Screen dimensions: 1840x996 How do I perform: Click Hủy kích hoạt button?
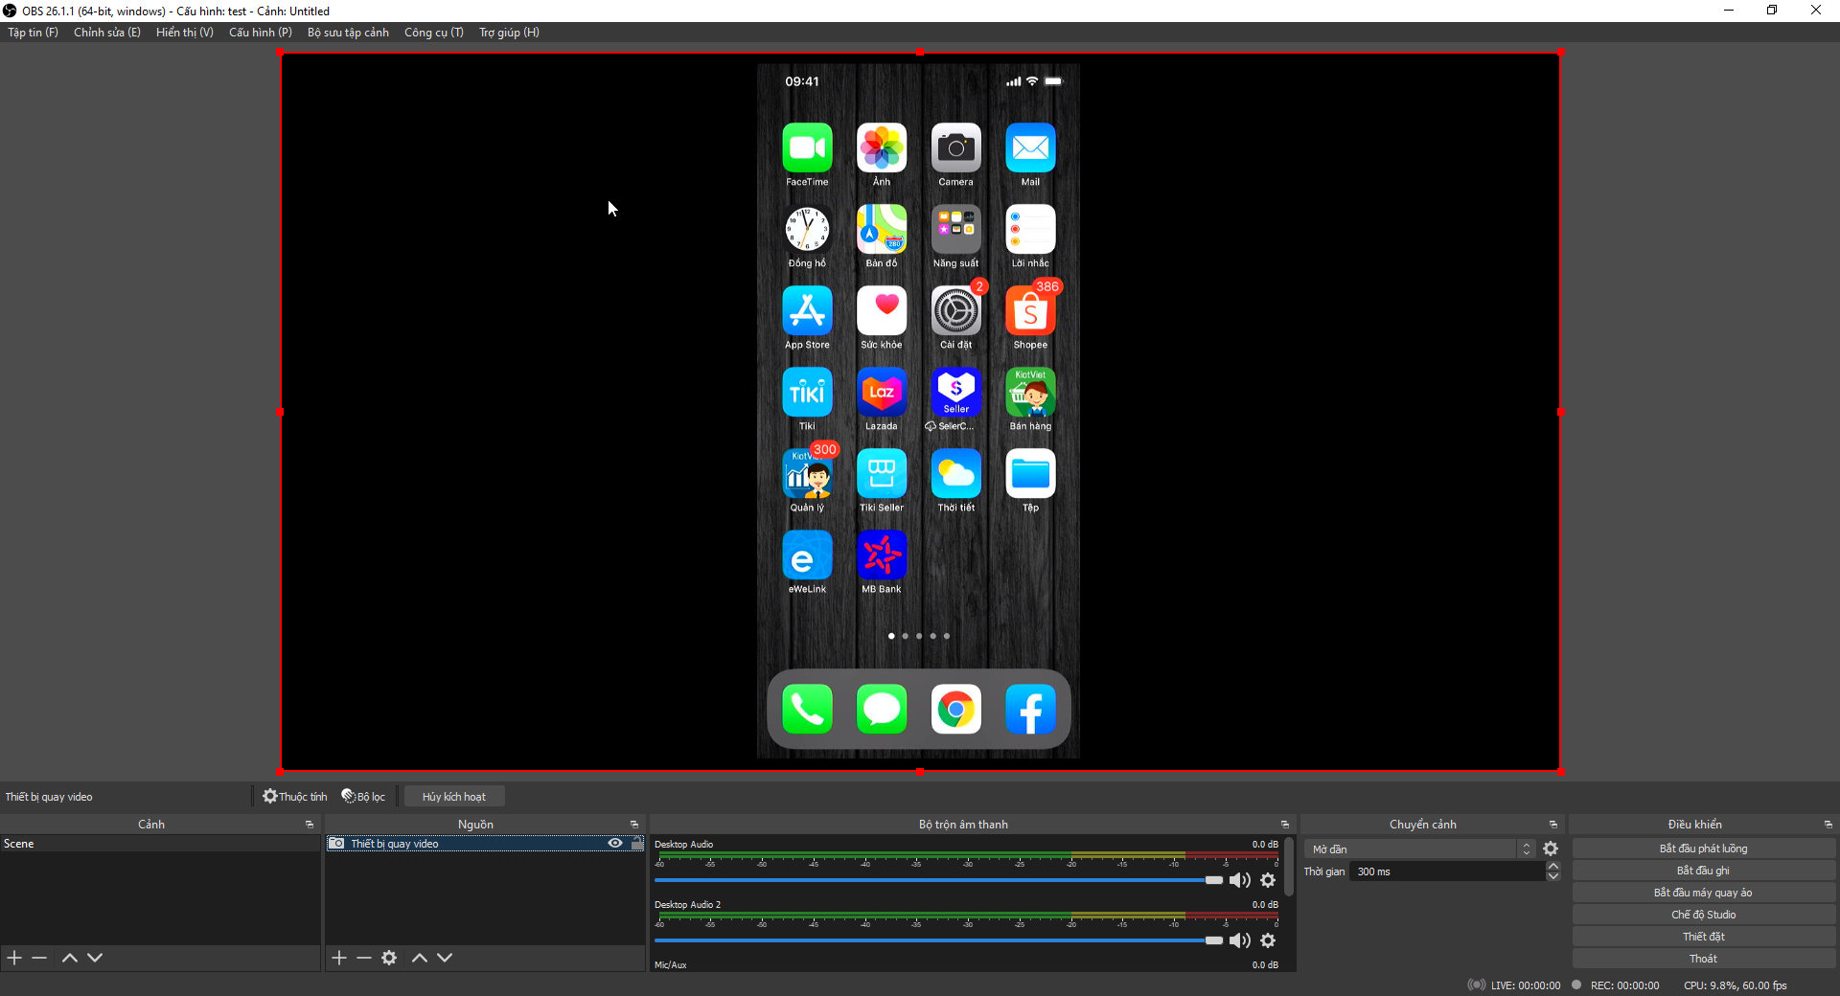point(454,796)
